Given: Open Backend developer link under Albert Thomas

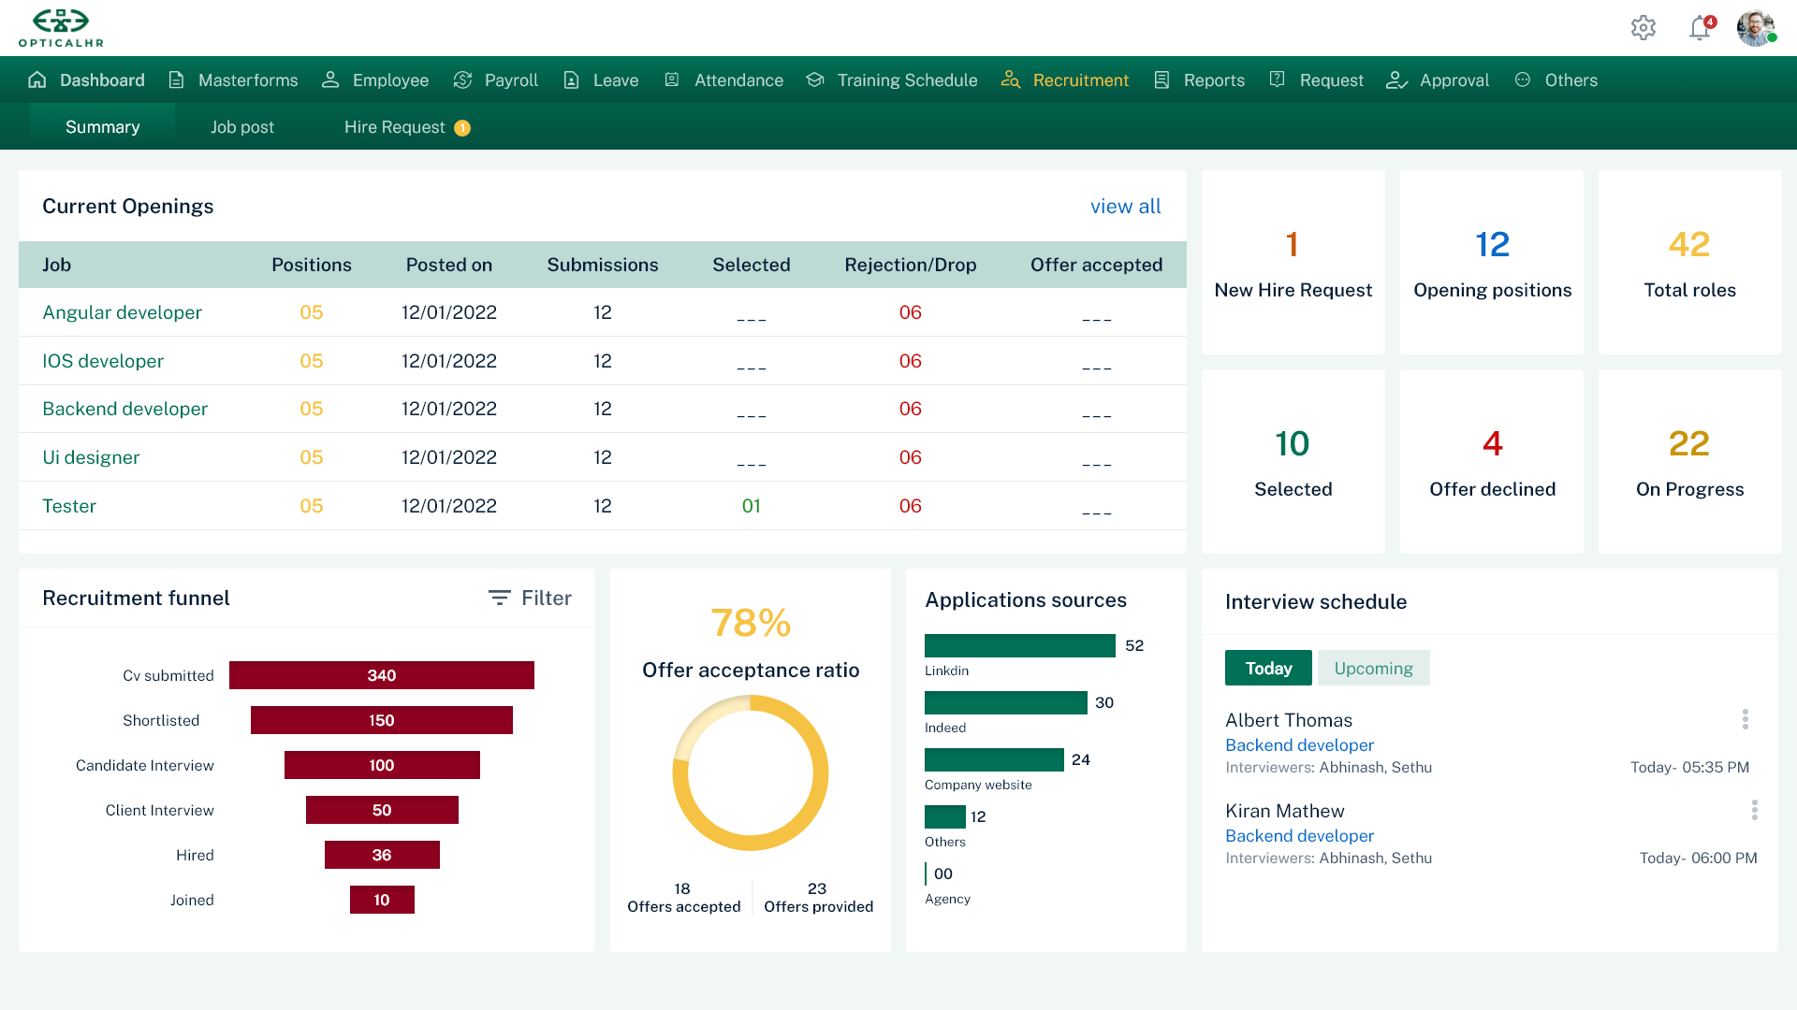Looking at the screenshot, I should coord(1299,745).
